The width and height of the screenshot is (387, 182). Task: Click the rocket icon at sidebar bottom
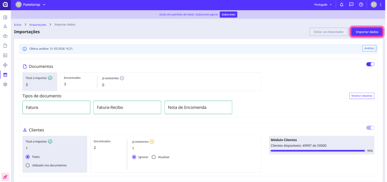5,177
